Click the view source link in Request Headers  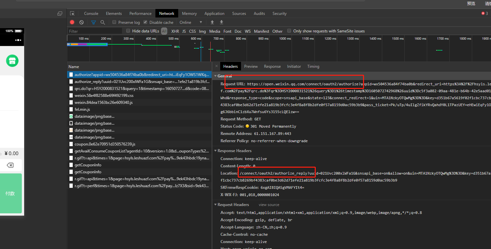tap(269, 205)
